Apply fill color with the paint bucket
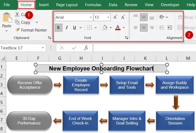The height and width of the screenshot is (133, 196). point(105,28)
